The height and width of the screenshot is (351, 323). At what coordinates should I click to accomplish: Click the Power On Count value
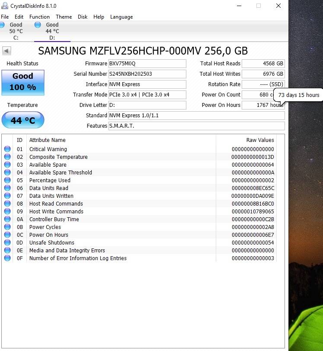pyautogui.click(x=258, y=95)
